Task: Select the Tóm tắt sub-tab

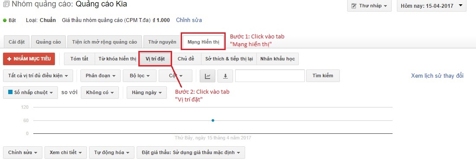Action: coord(79,59)
